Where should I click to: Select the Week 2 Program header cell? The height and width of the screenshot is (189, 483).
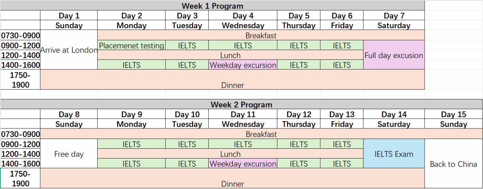[x=241, y=104]
